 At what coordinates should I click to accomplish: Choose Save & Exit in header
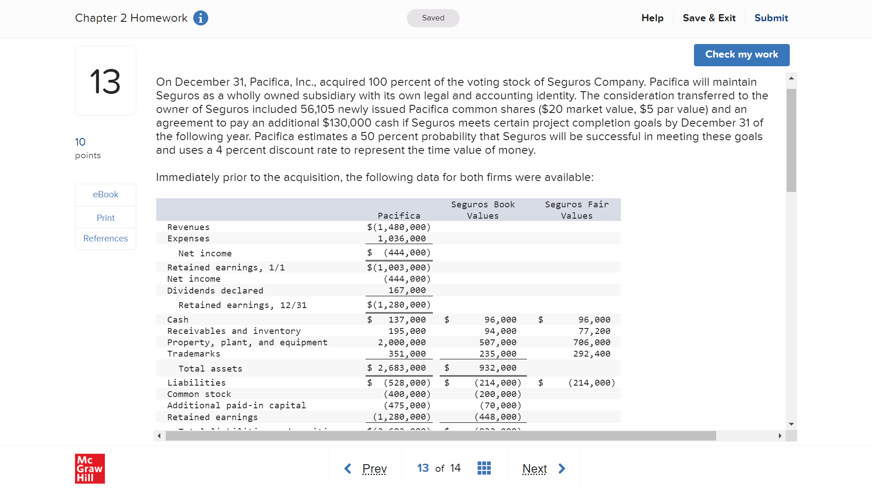coord(709,18)
